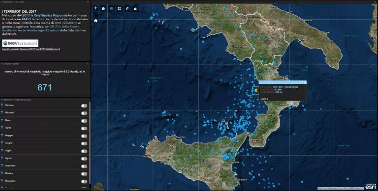Click the Zoom a link in popup

264,99
